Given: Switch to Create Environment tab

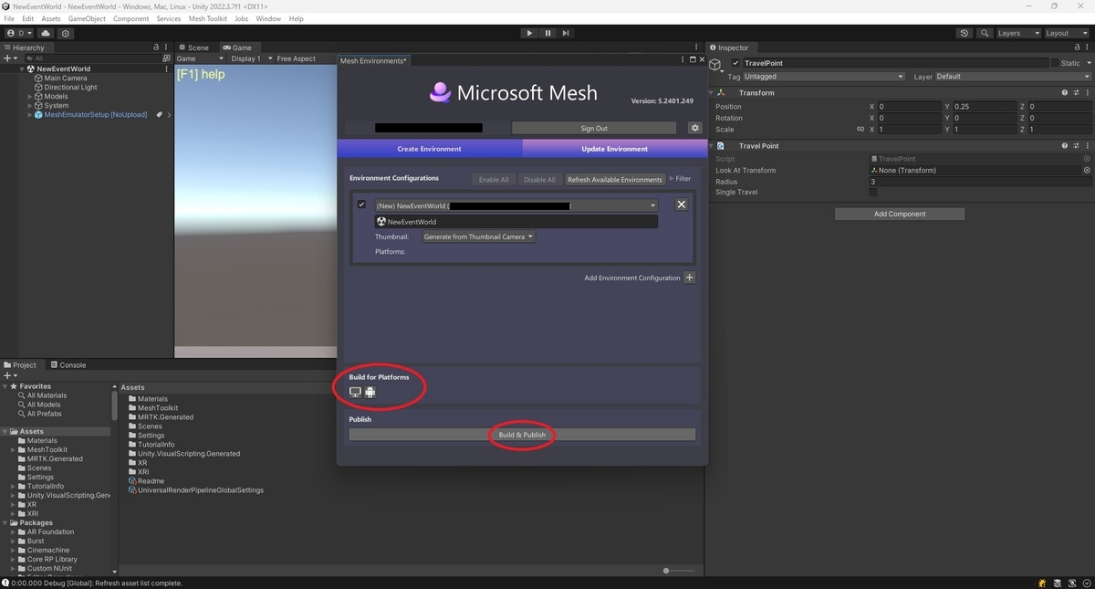Looking at the screenshot, I should click(429, 148).
